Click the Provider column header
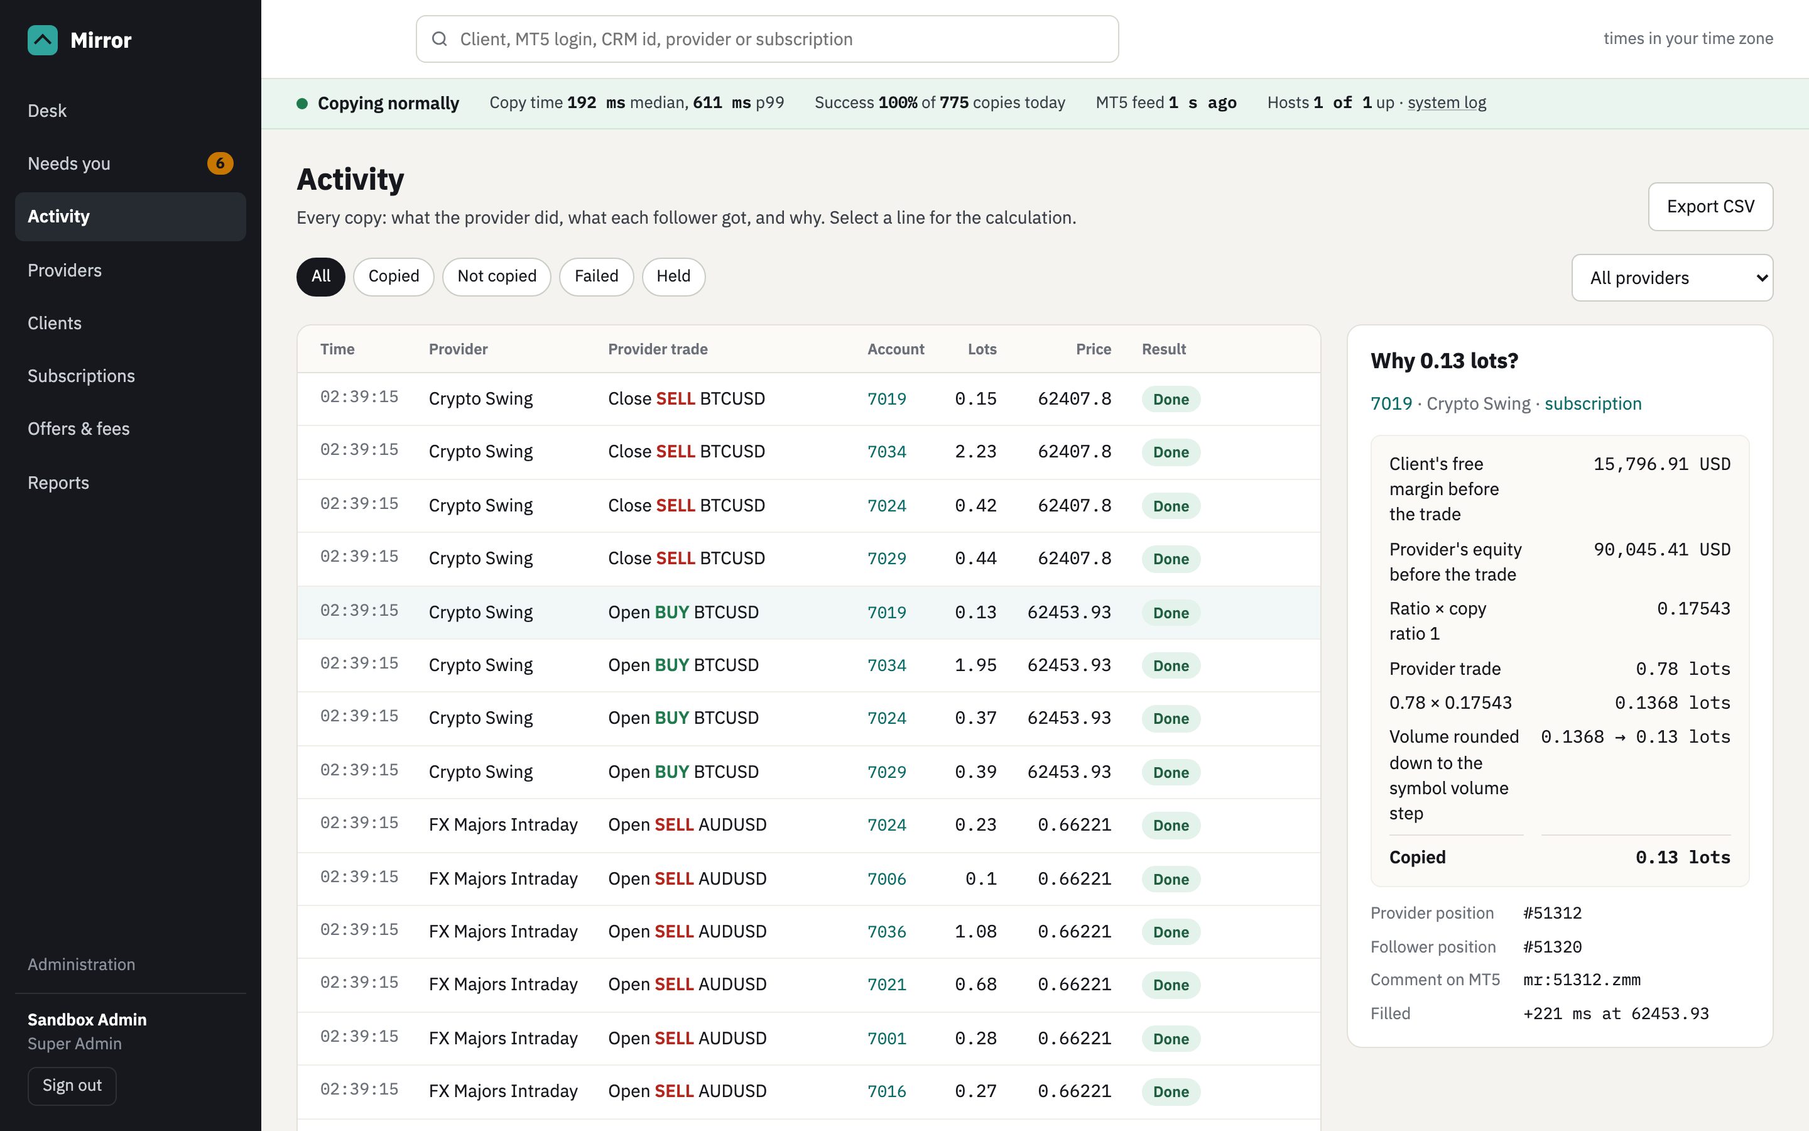1809x1131 pixels. pyautogui.click(x=457, y=349)
